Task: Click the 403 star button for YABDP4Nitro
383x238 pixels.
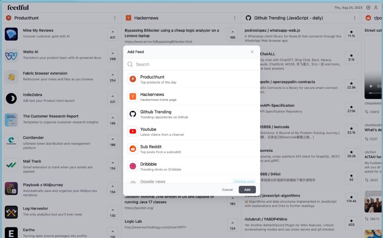Action: (x=351, y=223)
